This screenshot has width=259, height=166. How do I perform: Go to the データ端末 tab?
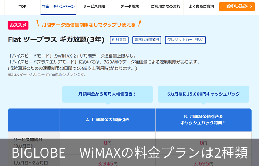(129, 7)
